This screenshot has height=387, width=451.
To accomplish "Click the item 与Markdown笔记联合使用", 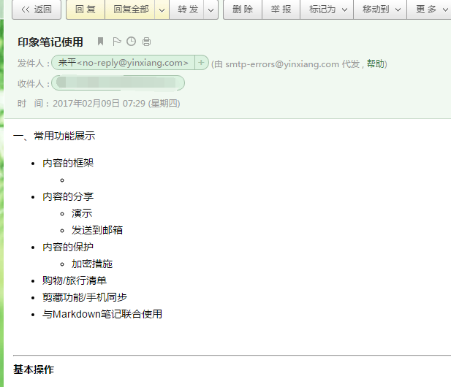I will (x=102, y=314).
